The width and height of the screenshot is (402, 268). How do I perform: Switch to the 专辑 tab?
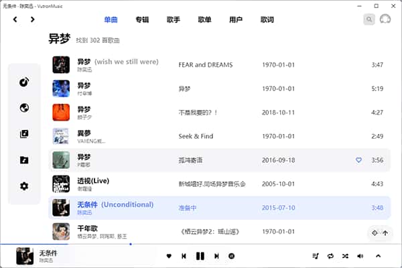tap(142, 19)
